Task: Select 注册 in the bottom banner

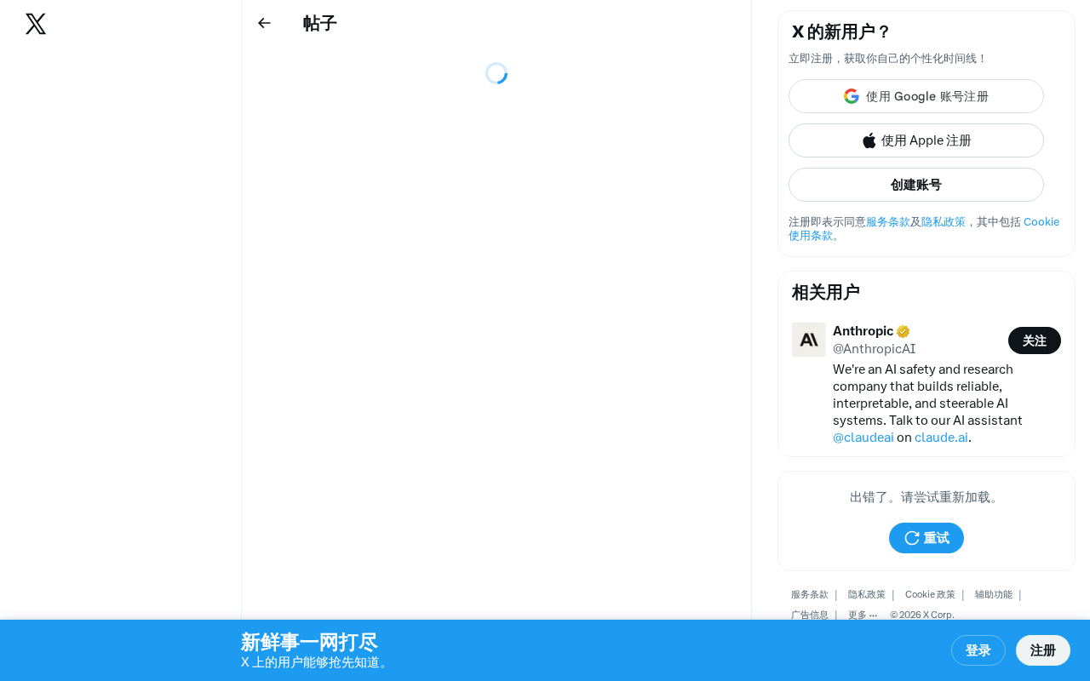Action: coord(1043,650)
